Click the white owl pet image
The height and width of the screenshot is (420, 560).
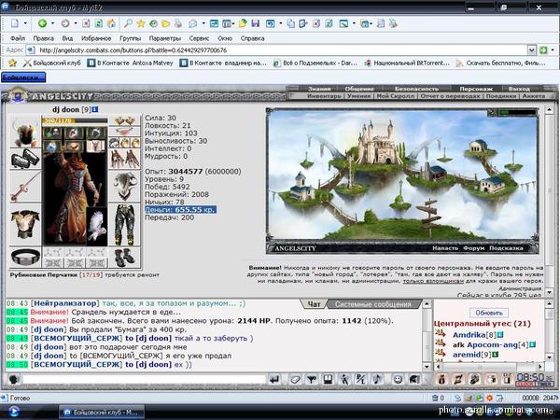tap(97, 226)
